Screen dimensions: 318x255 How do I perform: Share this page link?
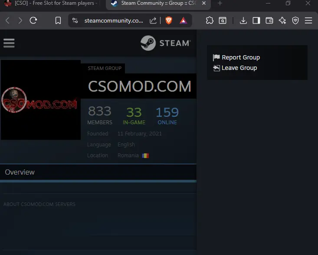click(x=153, y=20)
